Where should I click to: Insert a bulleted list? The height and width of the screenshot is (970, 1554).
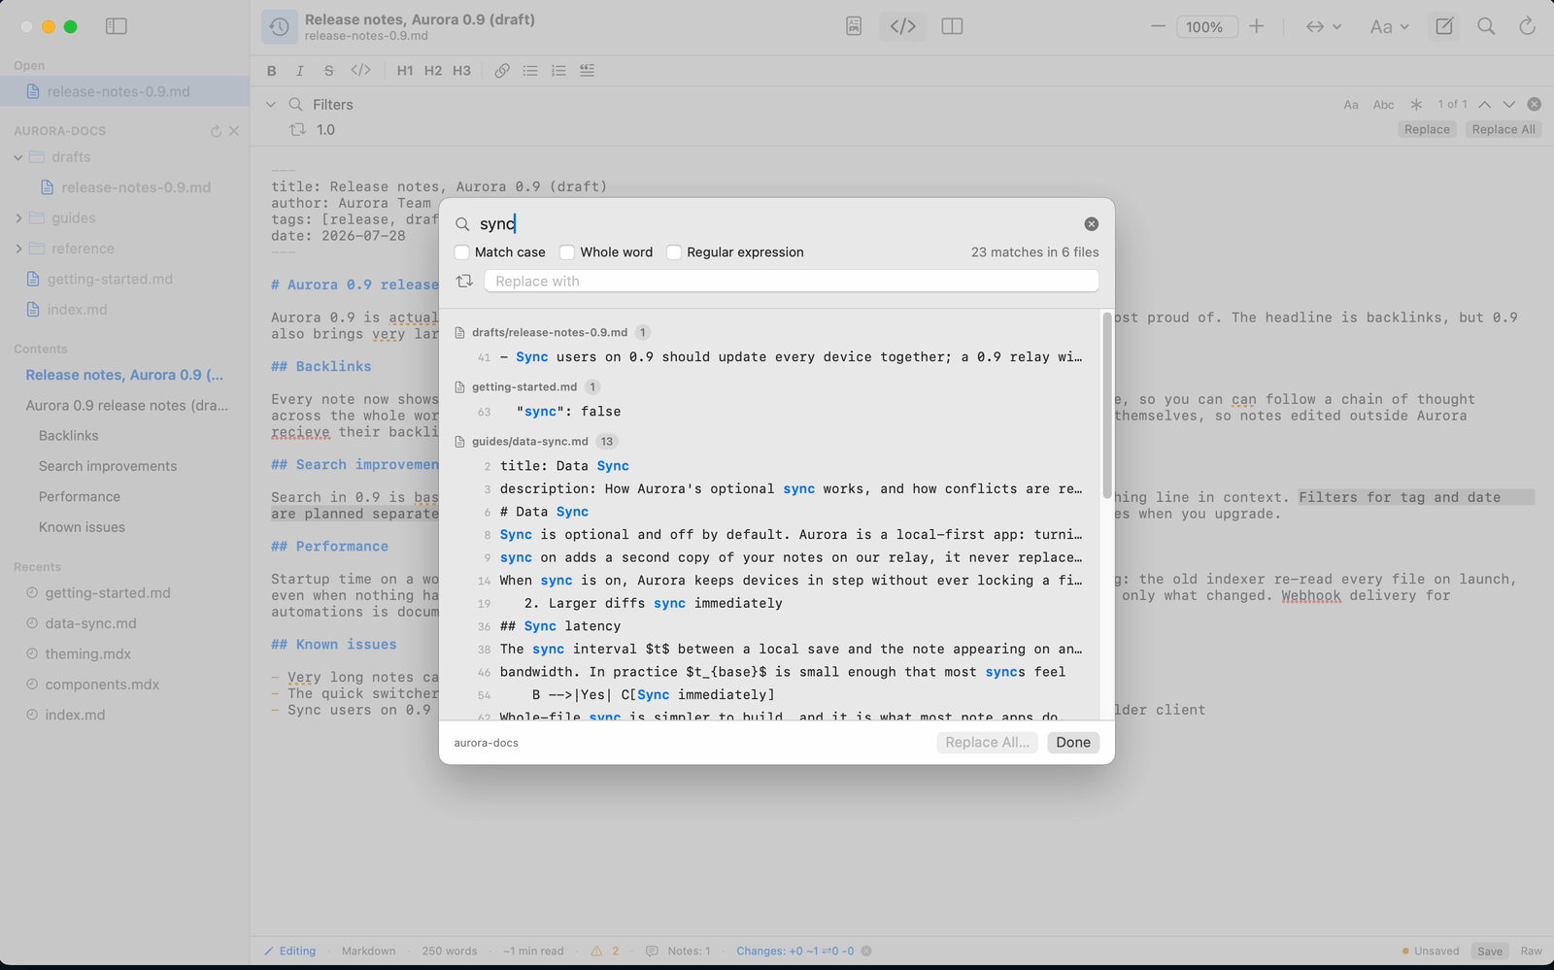(x=530, y=71)
